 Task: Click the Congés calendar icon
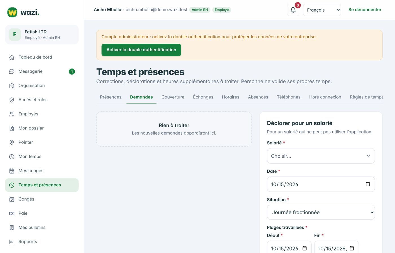(12, 199)
